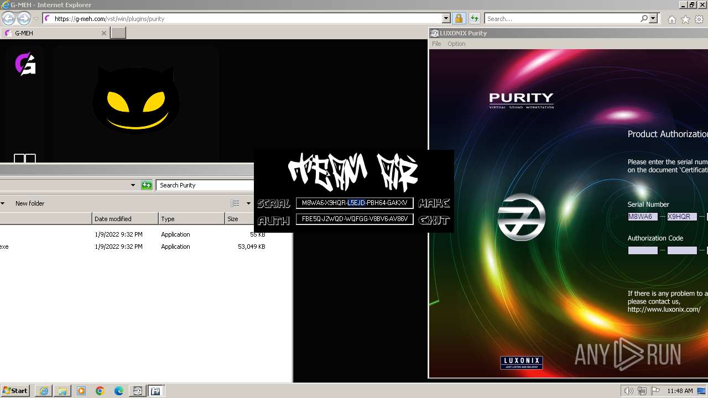The image size is (708, 398).
Task: Click the first Authorization Code field
Action: (x=642, y=250)
